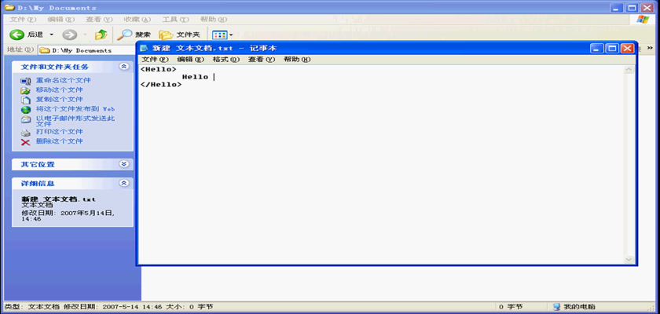
Task: Click the publish to Web globe icon
Action: pyautogui.click(x=26, y=110)
